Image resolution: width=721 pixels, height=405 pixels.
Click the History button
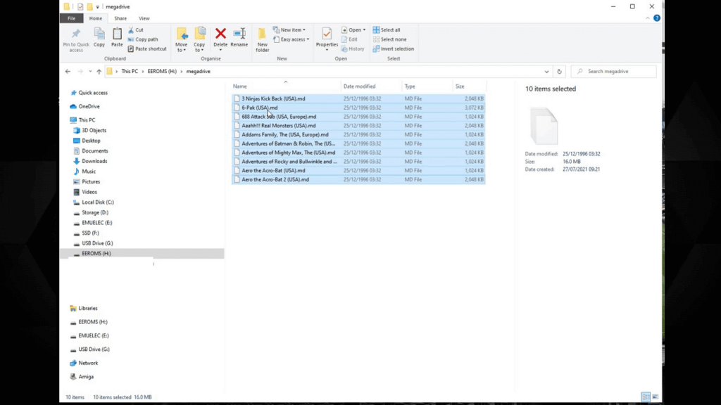coord(353,49)
